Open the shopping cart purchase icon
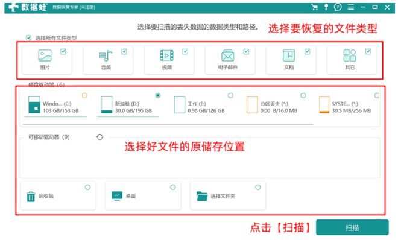Image resolution: width=398 pixels, height=240 pixels. 315,7
